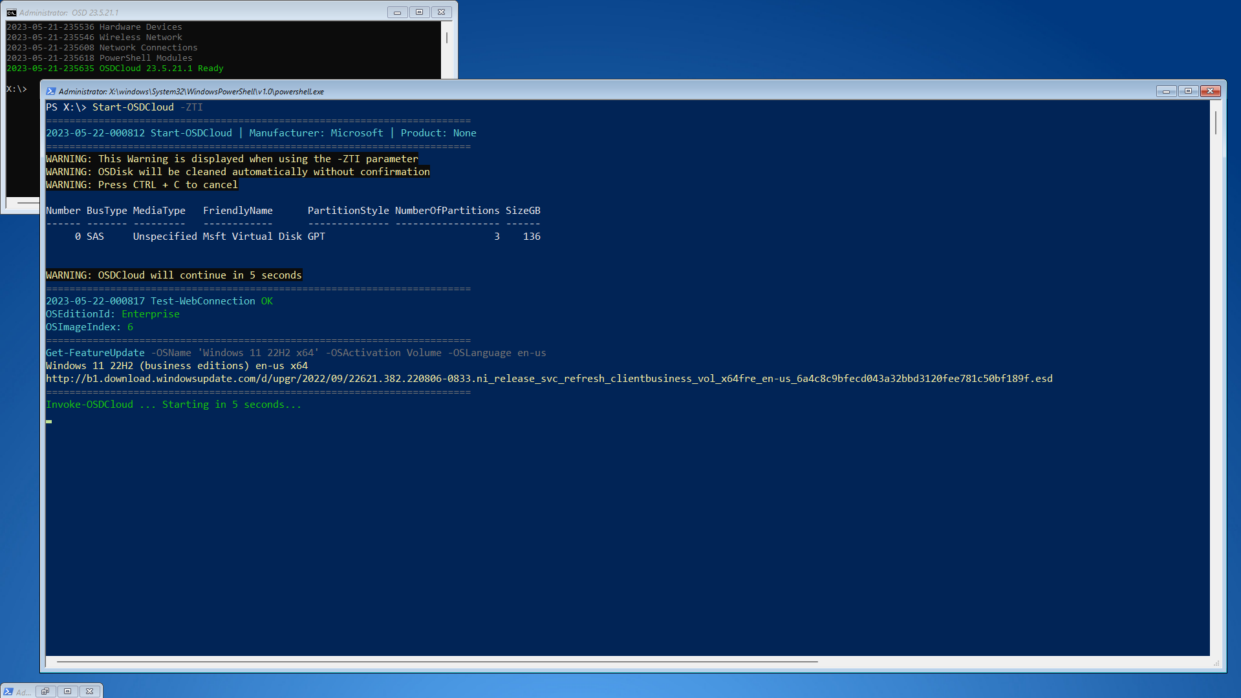Close the OSD 23.5.21.1 console window

[441, 12]
